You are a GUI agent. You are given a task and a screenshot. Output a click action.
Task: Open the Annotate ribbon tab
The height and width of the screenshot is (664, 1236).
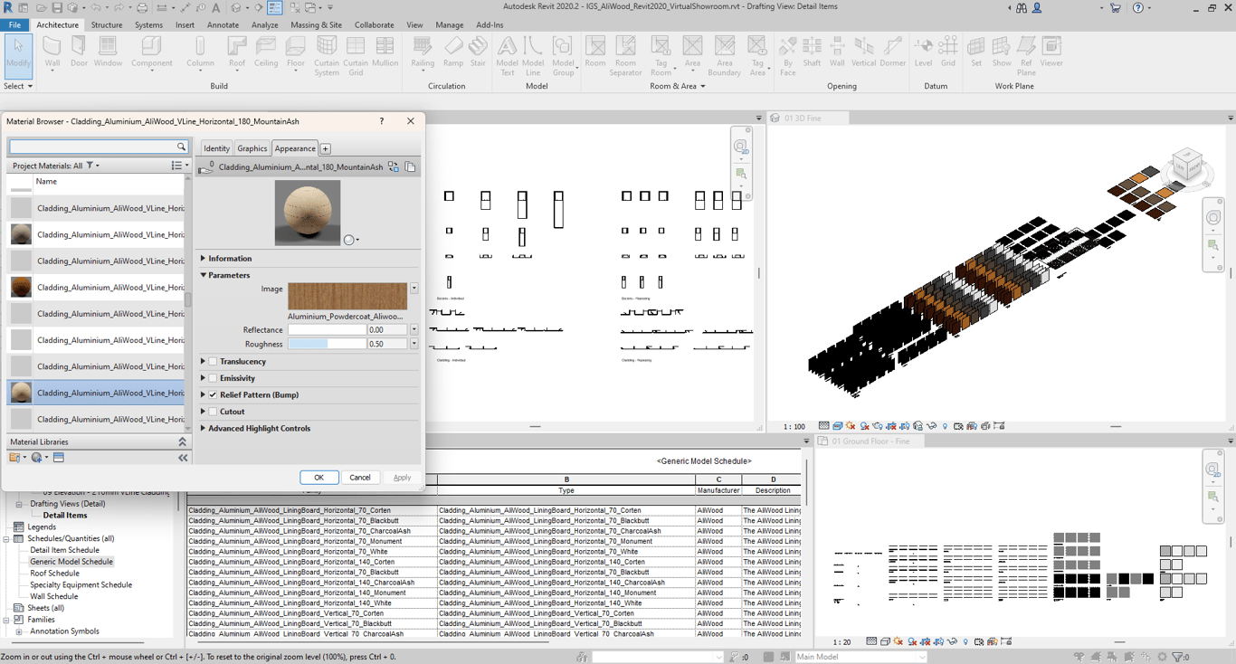point(223,25)
